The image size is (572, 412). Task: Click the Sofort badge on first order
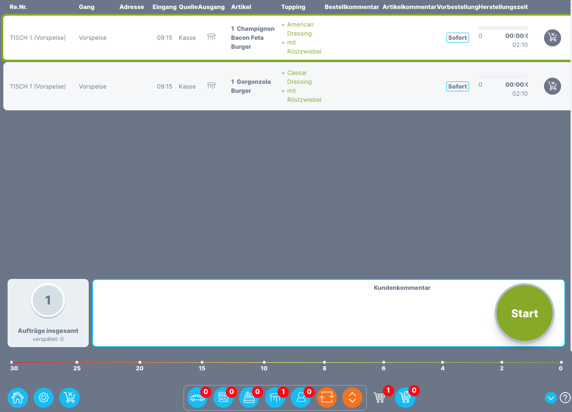457,38
